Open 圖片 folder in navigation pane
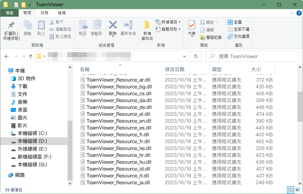Viewport: 303px width, 194px height. tap(19, 118)
